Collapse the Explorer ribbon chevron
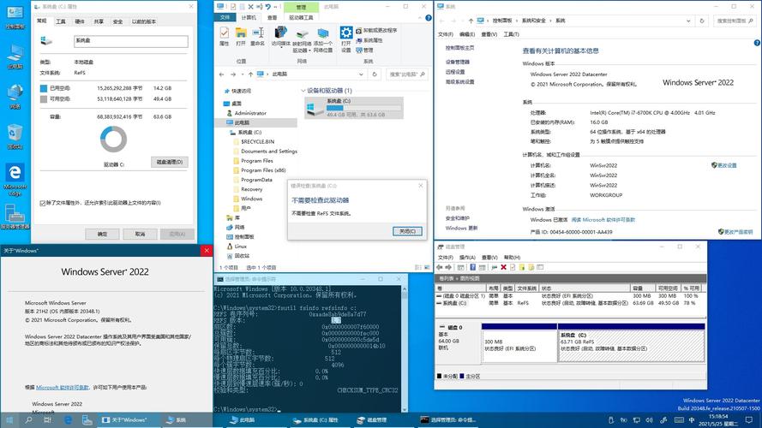 coord(420,18)
